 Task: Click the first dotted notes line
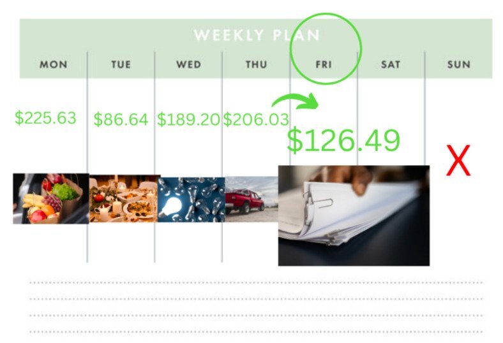click(x=256, y=282)
